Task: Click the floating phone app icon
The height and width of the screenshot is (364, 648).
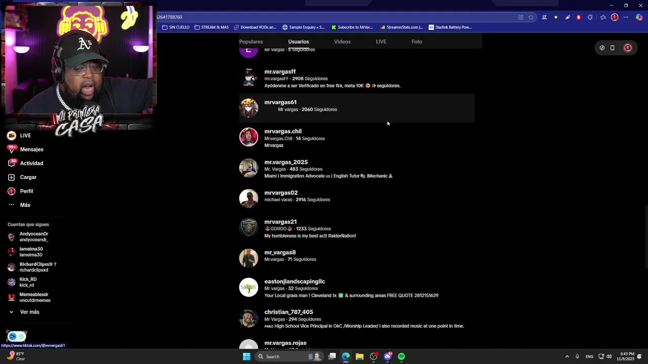Action: pos(612,48)
